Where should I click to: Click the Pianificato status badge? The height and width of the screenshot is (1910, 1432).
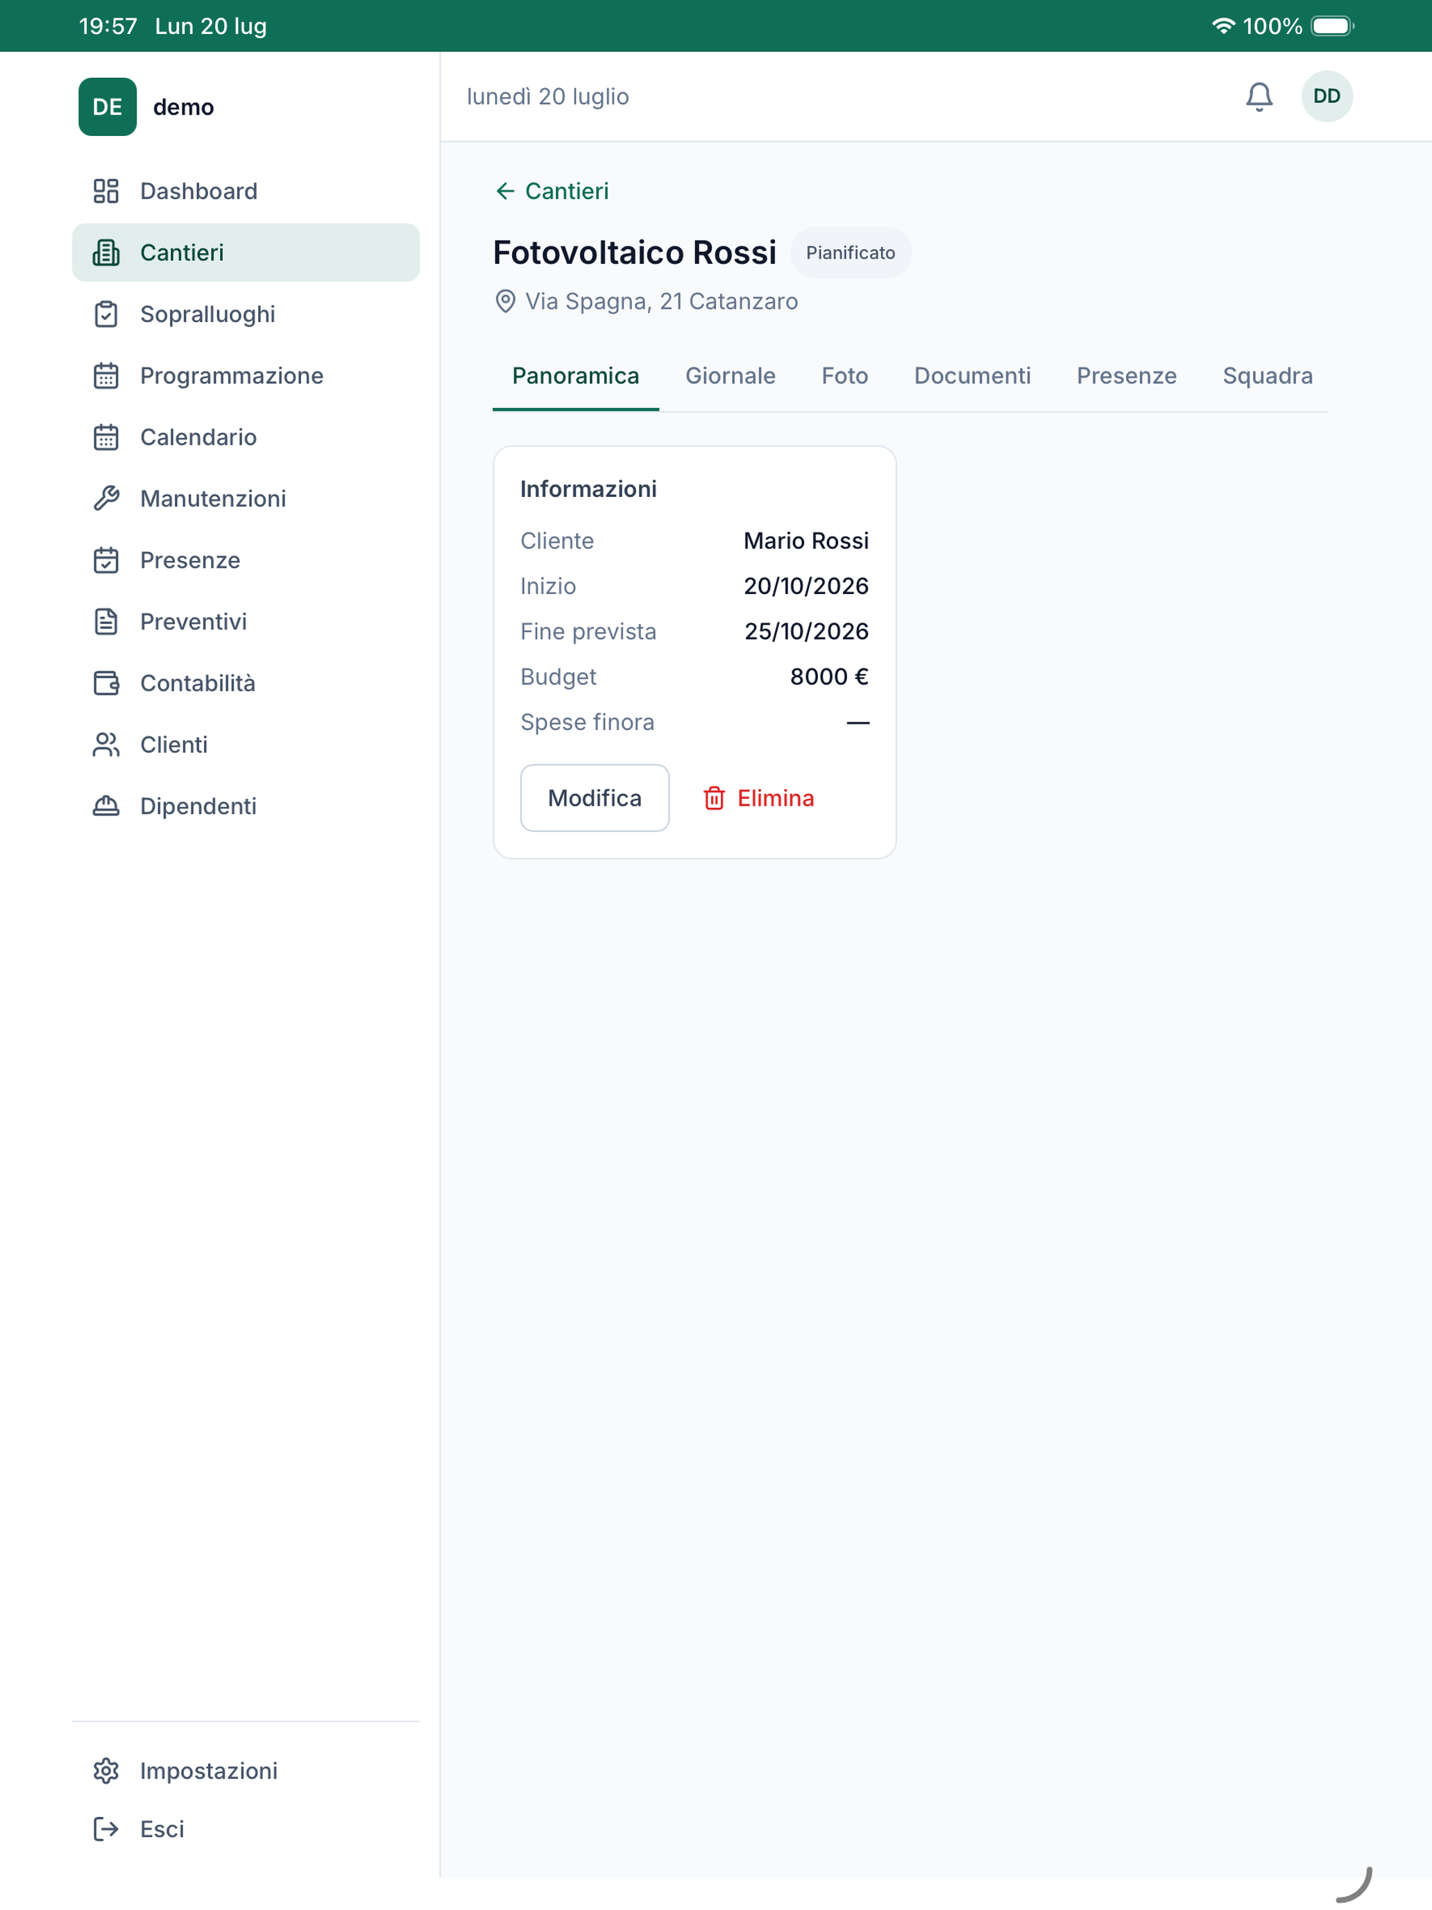(x=850, y=253)
